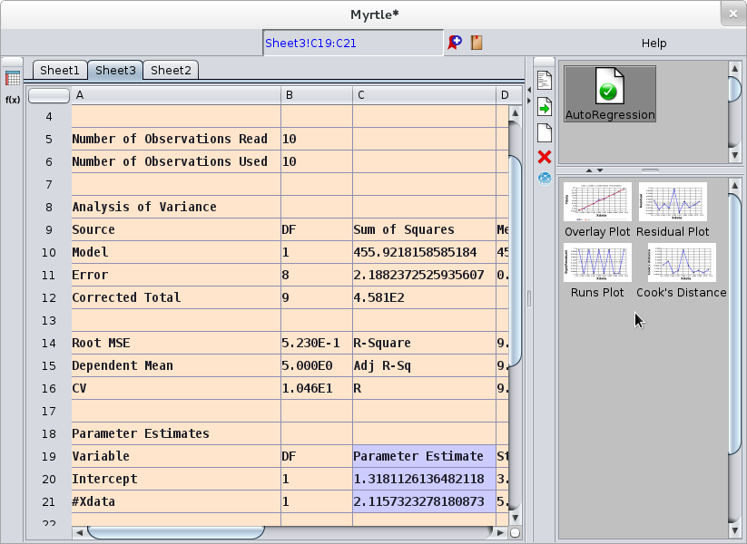Switch to the Sheet1 tab

point(59,70)
